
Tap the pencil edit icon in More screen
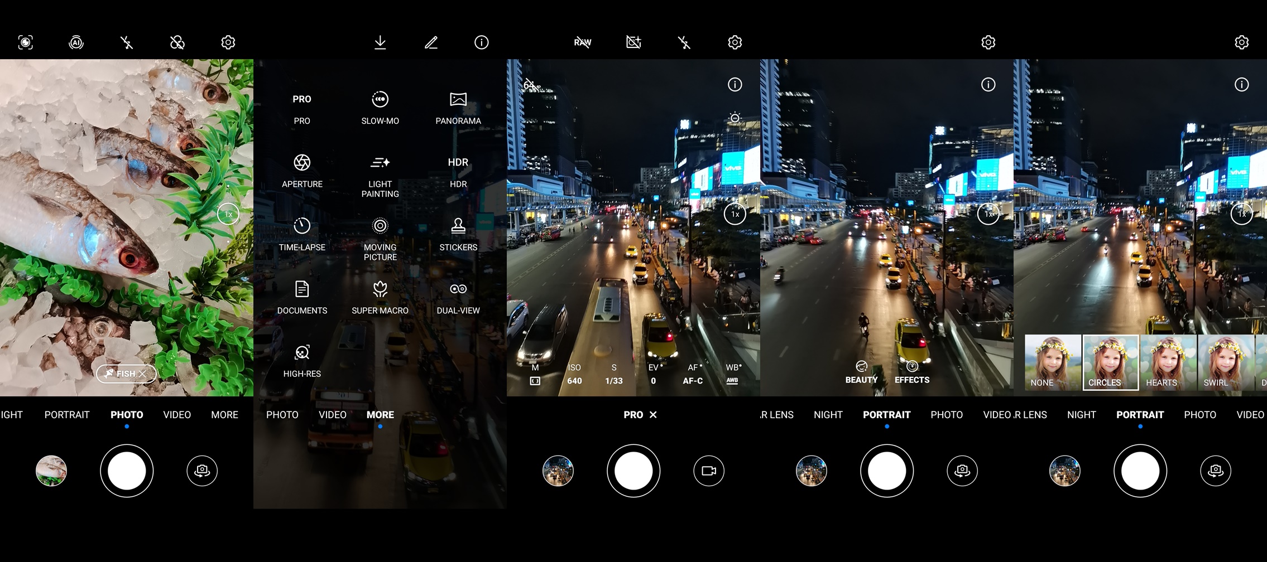click(431, 42)
